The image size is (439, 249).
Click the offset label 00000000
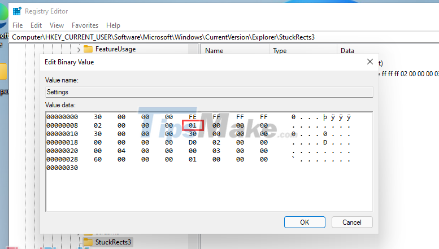pyautogui.click(x=62, y=117)
